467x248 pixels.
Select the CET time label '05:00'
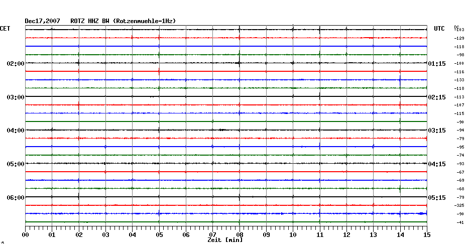pos(16,164)
